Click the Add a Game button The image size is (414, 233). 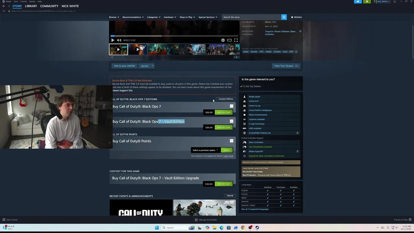(10, 220)
